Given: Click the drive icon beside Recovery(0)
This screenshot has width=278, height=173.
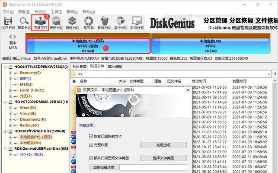Looking at the screenshot, I should click(x=16, y=73).
